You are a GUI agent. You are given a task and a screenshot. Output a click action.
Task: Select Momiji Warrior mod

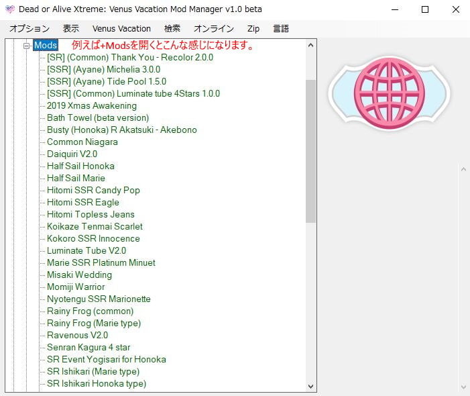[76, 287]
